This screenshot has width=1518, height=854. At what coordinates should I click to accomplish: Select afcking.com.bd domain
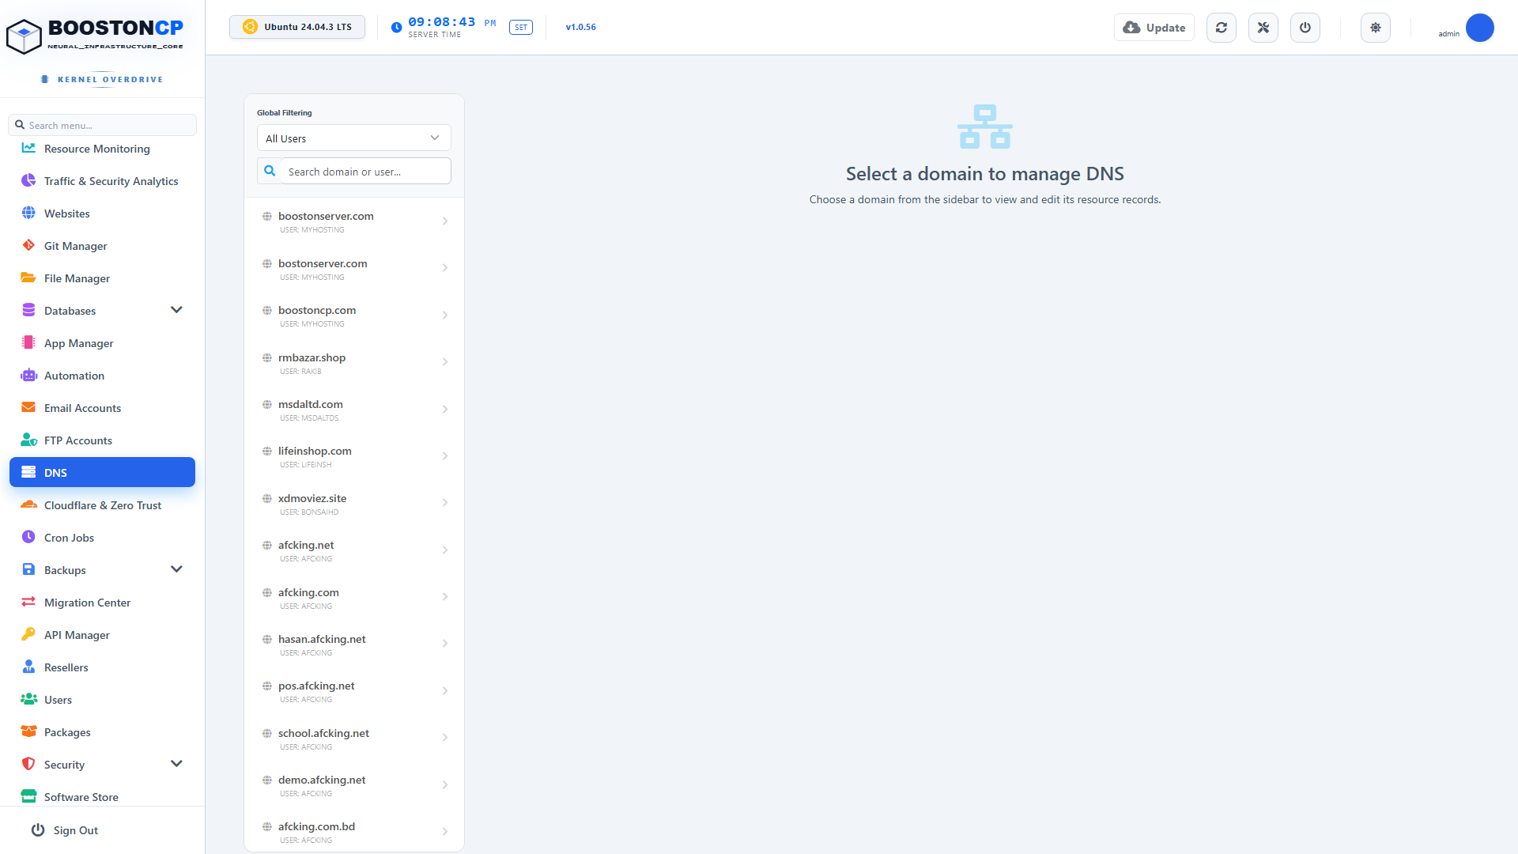tap(354, 832)
